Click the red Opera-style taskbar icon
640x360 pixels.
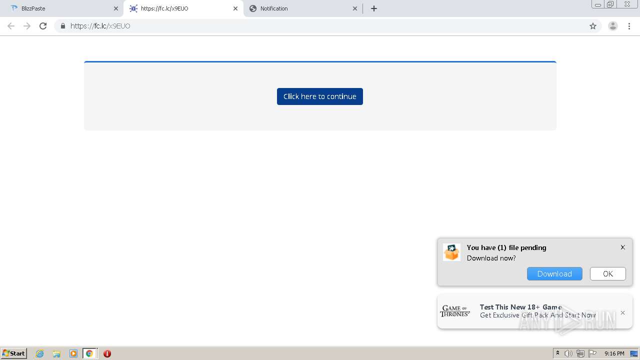pos(107,353)
